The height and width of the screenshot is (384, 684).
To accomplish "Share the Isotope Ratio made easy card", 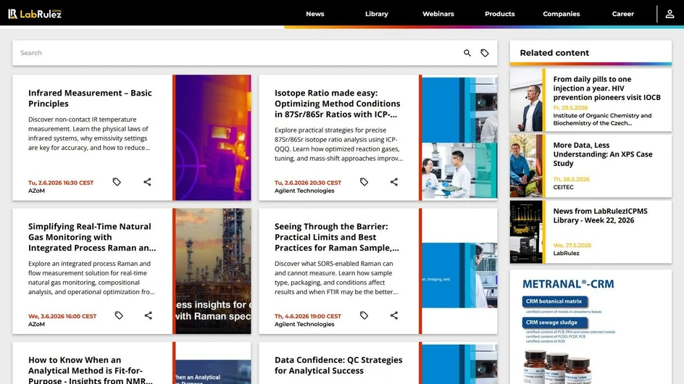I will click(394, 182).
